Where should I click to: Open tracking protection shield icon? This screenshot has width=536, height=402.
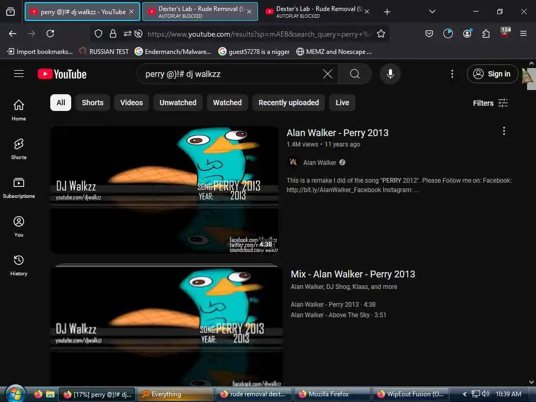coord(98,33)
